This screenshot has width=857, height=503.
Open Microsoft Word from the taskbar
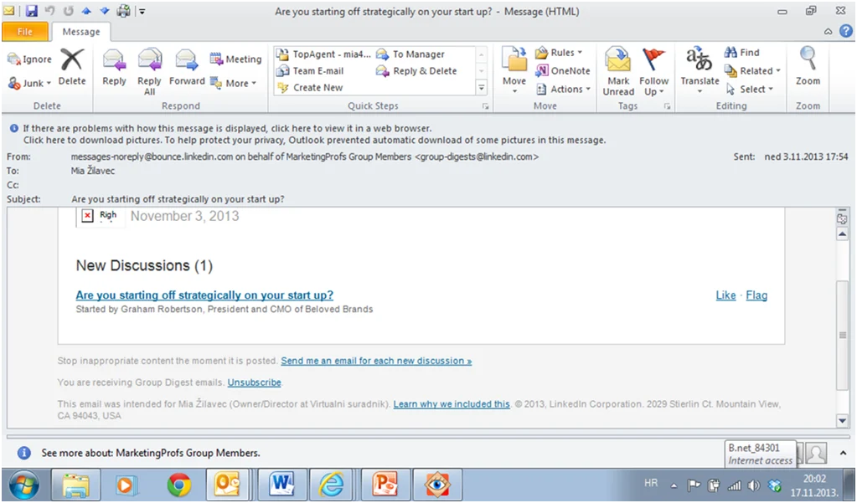[281, 485]
